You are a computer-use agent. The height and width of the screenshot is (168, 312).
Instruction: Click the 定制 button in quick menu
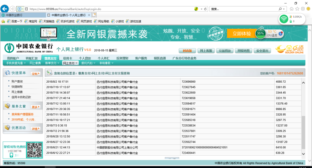[x=35, y=74]
